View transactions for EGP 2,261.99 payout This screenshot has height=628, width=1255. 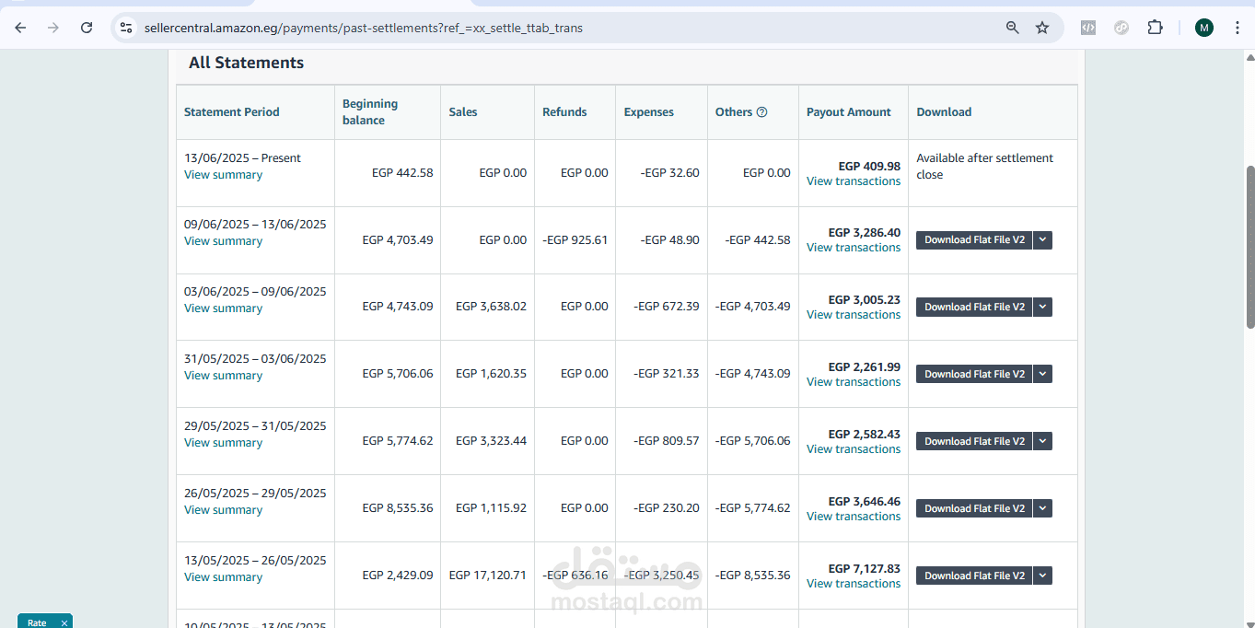point(854,382)
